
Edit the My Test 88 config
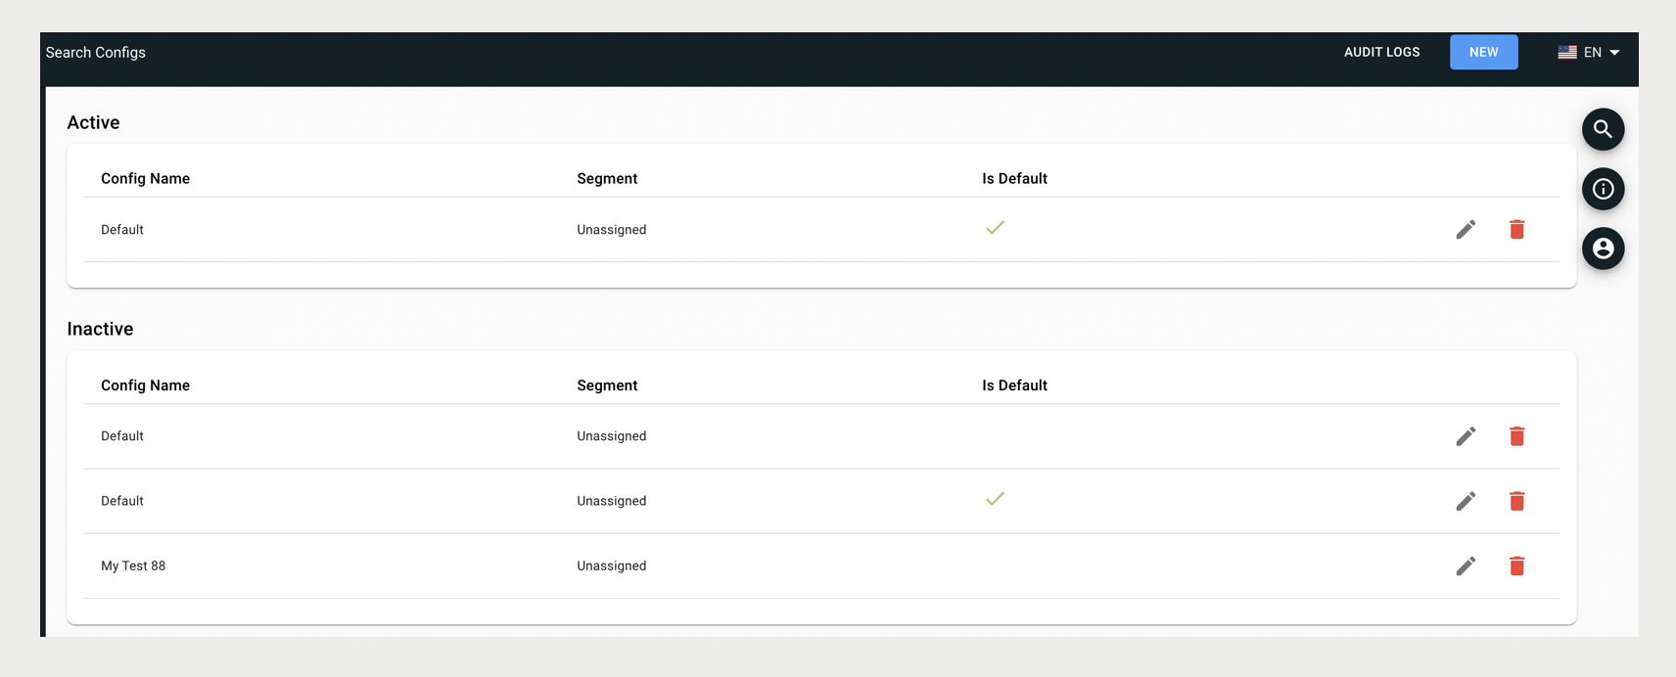(1466, 565)
